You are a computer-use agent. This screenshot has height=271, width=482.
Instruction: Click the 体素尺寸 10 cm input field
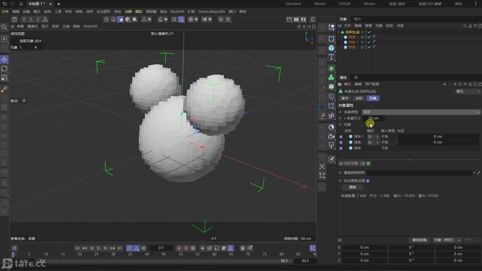click(x=373, y=118)
